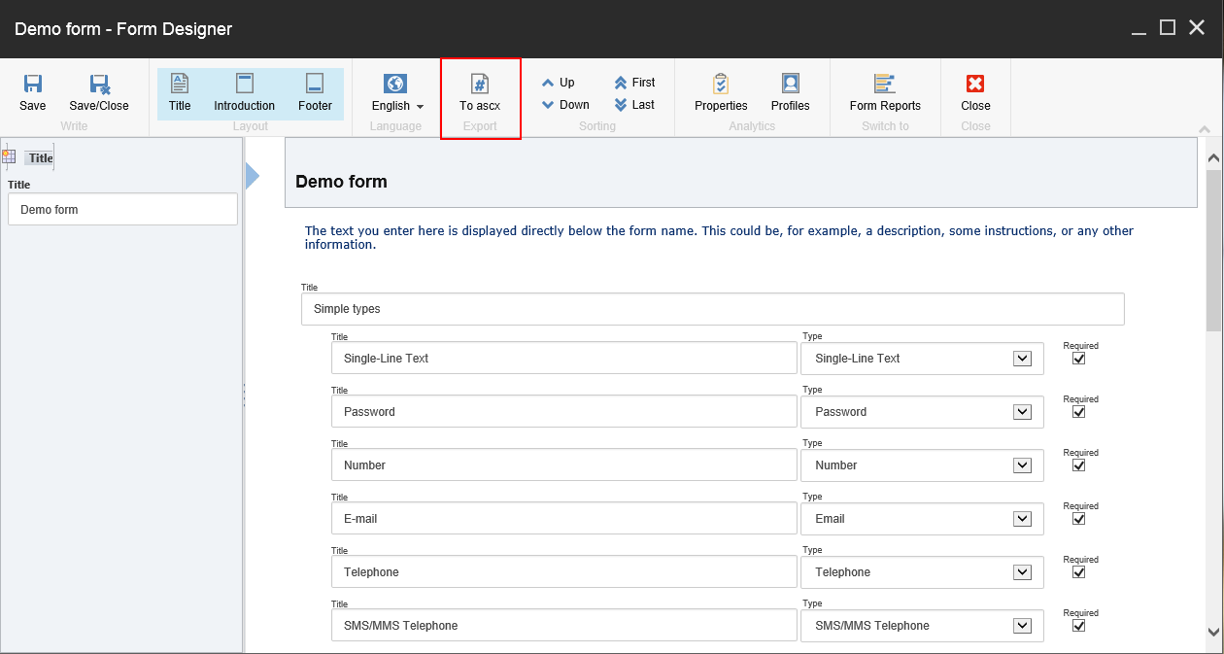Toggle the Introduction layout icon
Screen dimensions: 1224x654
[245, 84]
